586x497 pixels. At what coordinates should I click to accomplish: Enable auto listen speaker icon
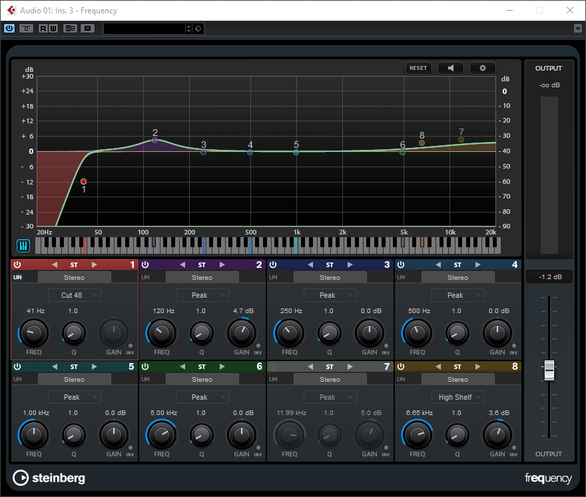click(x=451, y=68)
